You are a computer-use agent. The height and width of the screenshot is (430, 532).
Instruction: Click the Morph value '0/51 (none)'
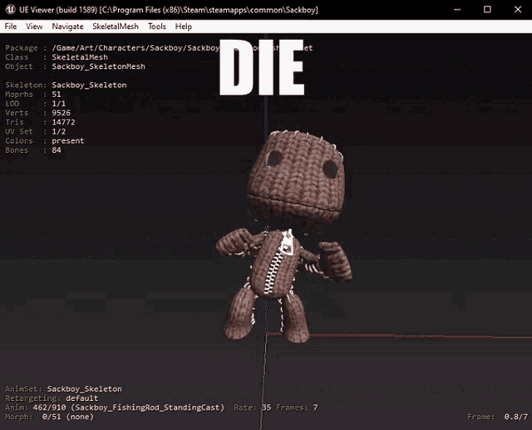click(x=68, y=417)
